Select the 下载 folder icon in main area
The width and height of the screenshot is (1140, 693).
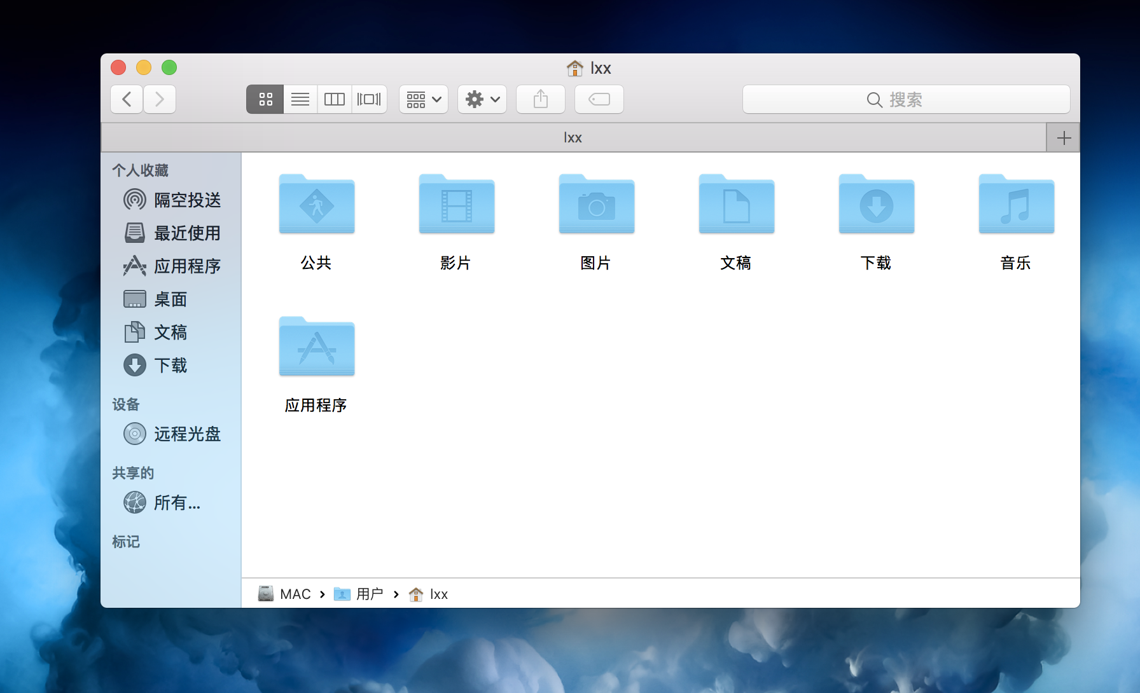[x=877, y=204]
